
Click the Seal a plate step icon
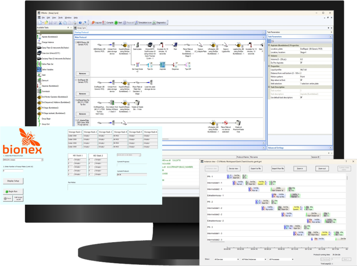tap(137, 45)
